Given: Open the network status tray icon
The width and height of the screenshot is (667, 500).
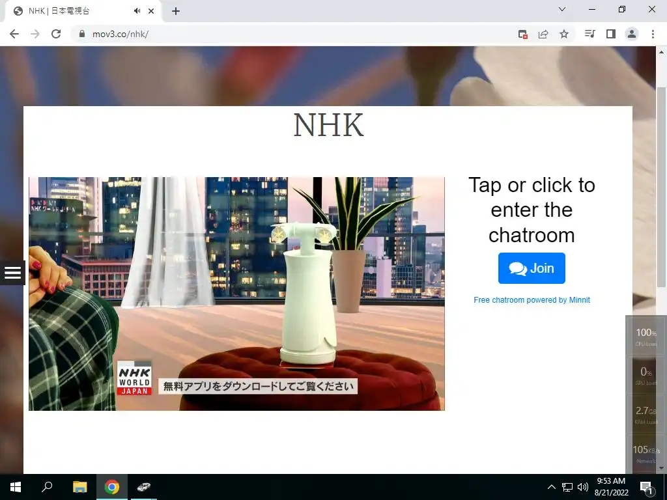Looking at the screenshot, I should click(567, 487).
